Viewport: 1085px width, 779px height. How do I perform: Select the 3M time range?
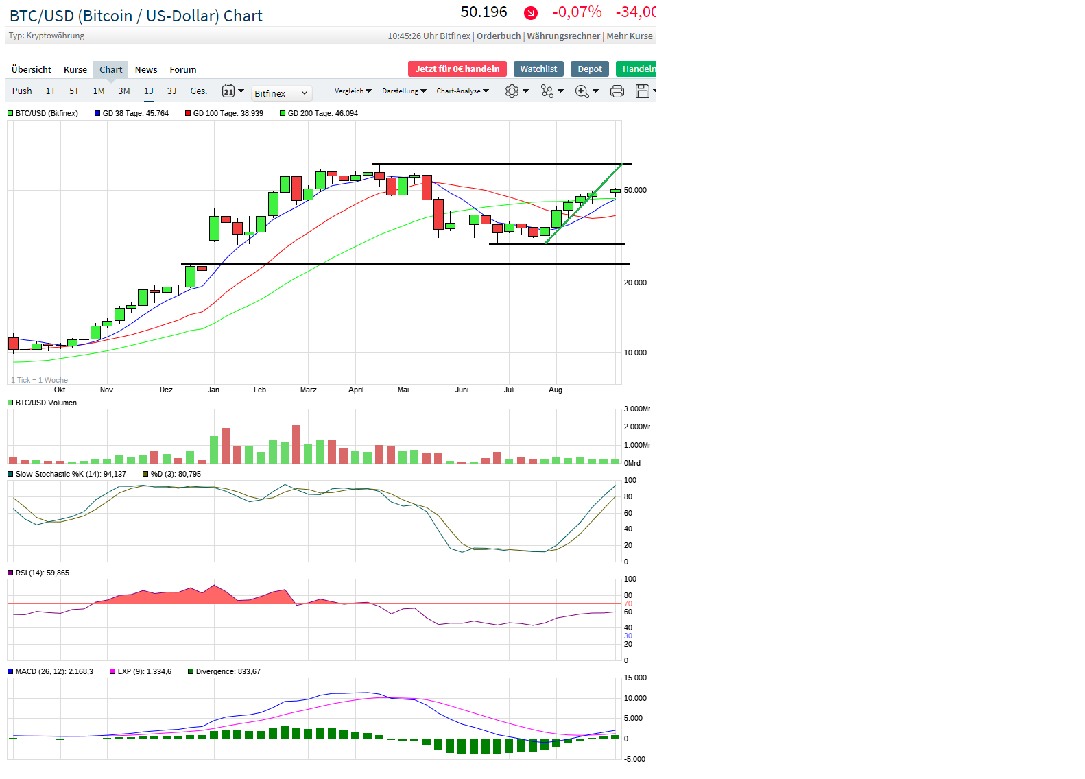tap(124, 91)
